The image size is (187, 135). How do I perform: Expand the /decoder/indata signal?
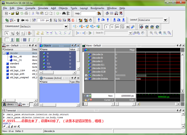coord(86,79)
